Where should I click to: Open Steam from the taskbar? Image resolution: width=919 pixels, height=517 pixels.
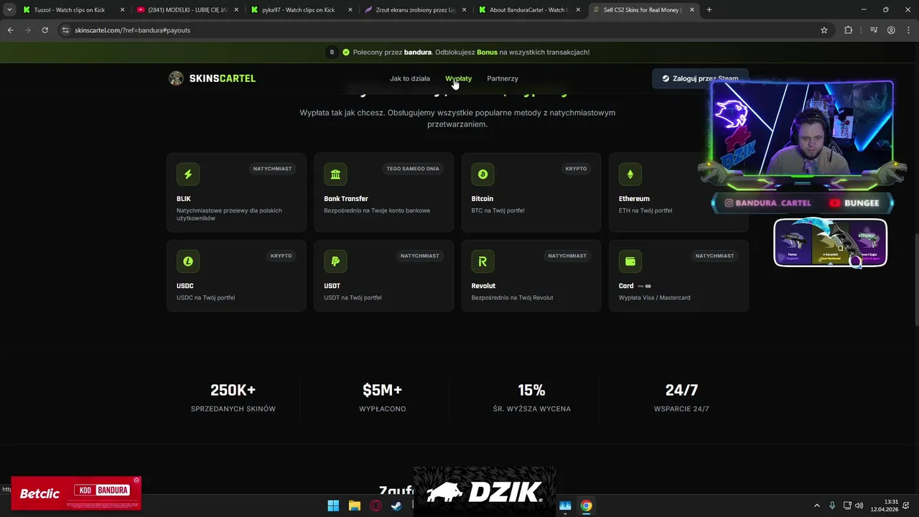tap(396, 506)
